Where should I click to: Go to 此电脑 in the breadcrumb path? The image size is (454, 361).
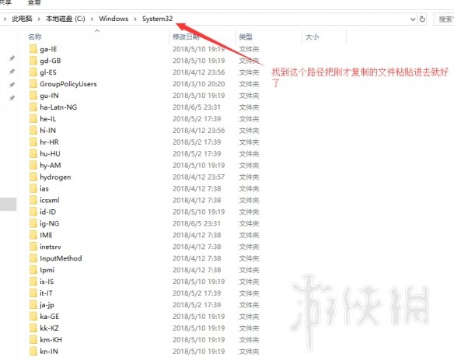coord(22,19)
